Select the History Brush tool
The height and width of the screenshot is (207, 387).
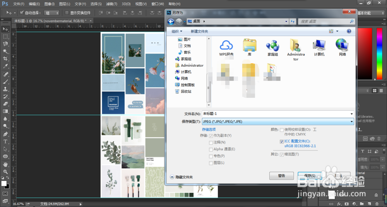coord(5,97)
